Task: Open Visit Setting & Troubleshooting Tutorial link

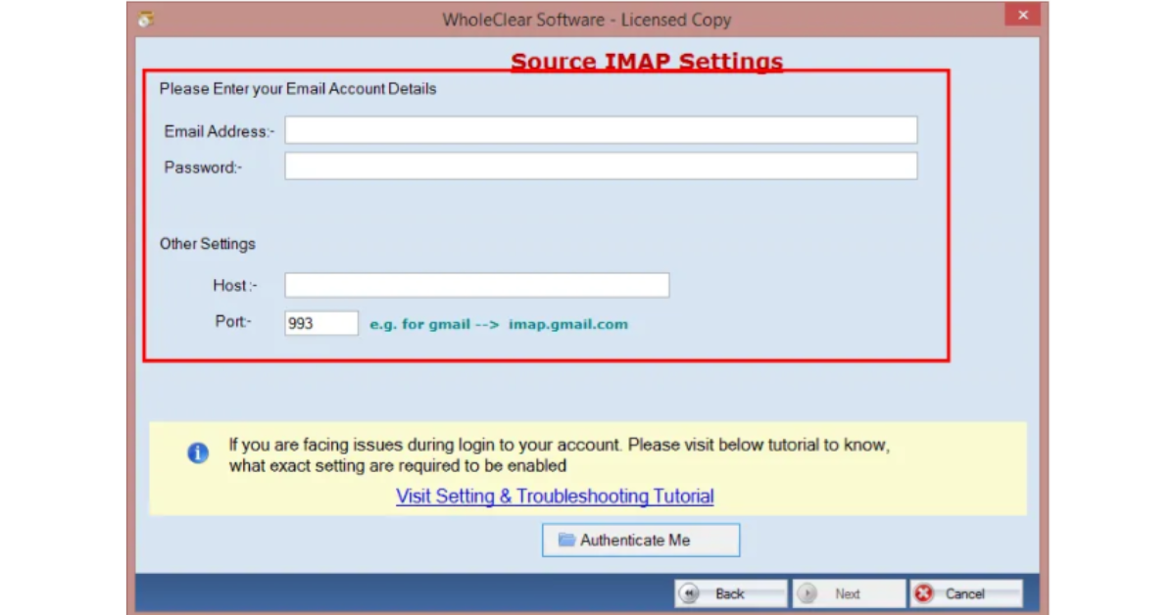Action: pyautogui.click(x=555, y=497)
